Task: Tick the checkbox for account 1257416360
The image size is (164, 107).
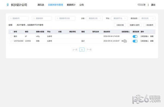Action: point(11,41)
